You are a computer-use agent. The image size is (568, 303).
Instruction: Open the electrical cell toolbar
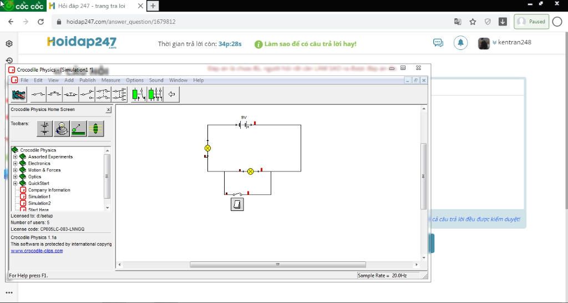click(x=45, y=129)
